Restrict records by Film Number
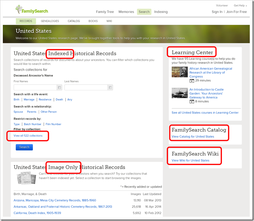Screen dimensions: 254x221 [x=53, y=124]
